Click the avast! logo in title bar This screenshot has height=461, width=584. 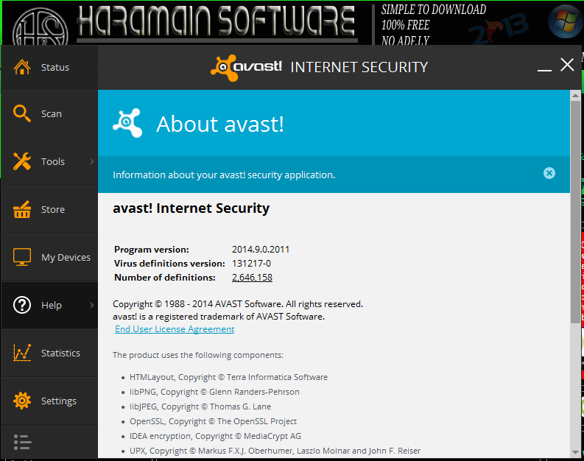tap(246, 68)
